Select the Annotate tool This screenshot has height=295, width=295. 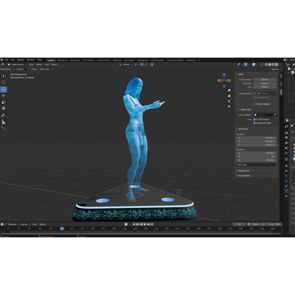(4, 116)
